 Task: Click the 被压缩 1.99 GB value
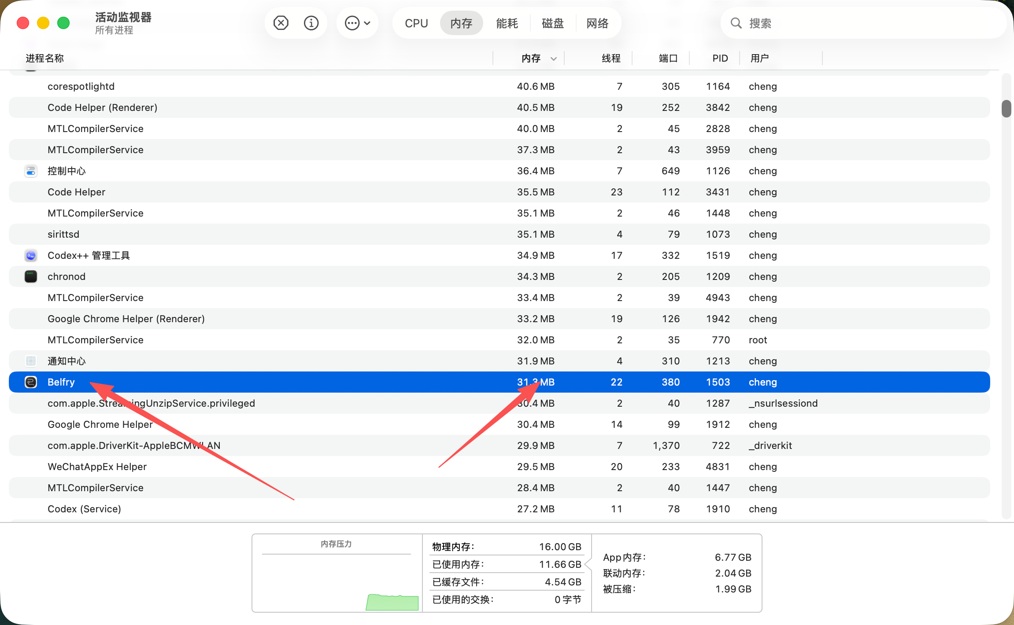[x=733, y=589]
